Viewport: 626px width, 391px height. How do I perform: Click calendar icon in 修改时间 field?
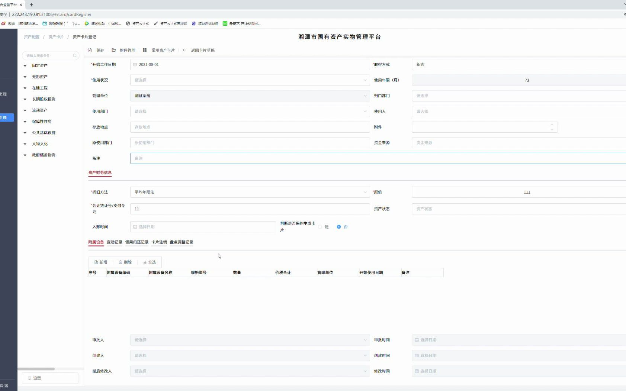coord(417,371)
